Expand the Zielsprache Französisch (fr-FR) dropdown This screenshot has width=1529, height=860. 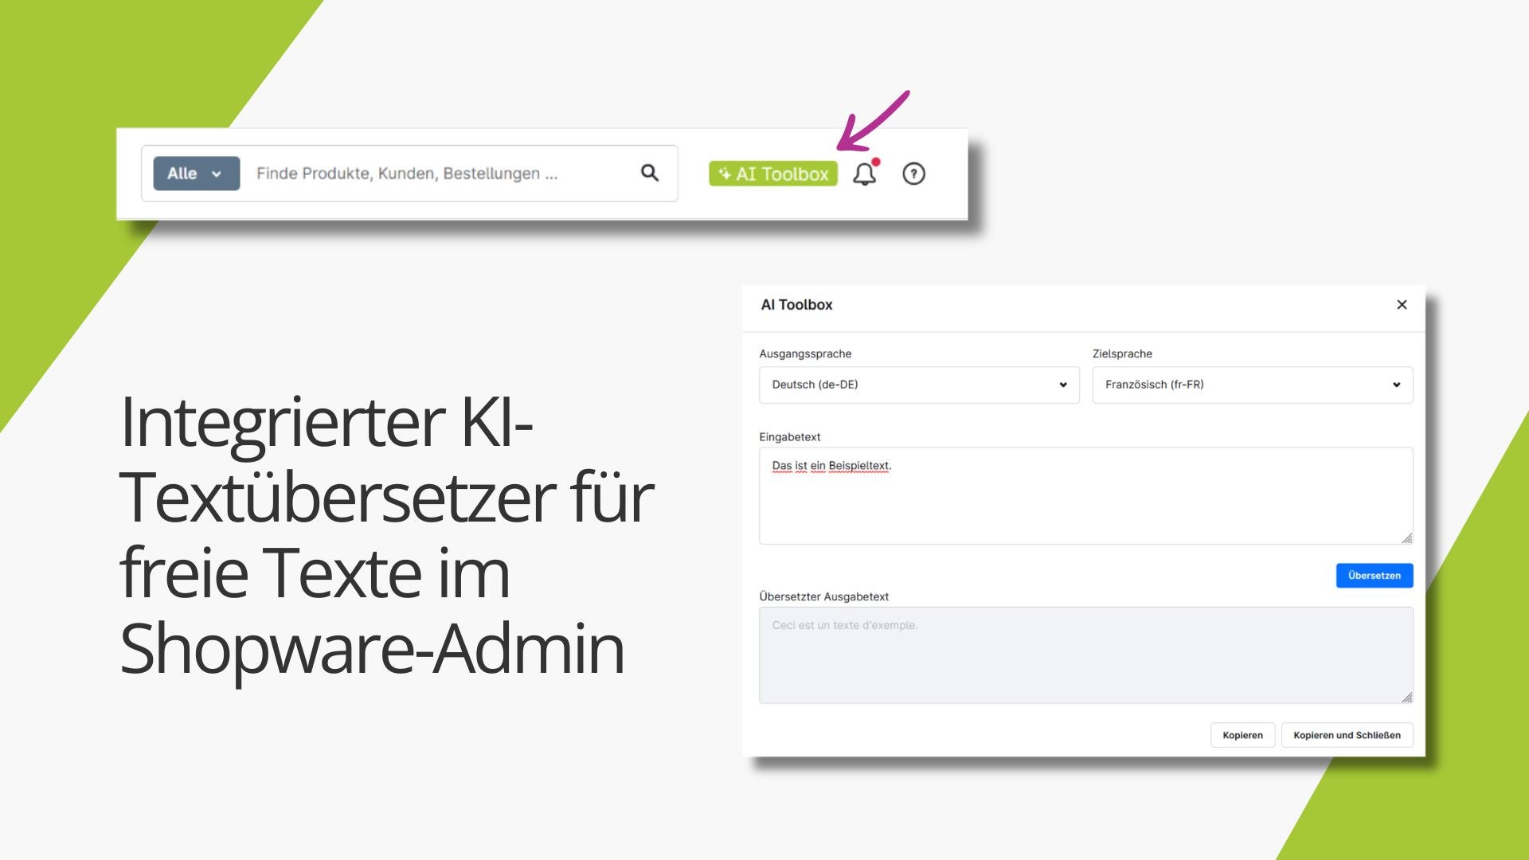[x=1252, y=385]
